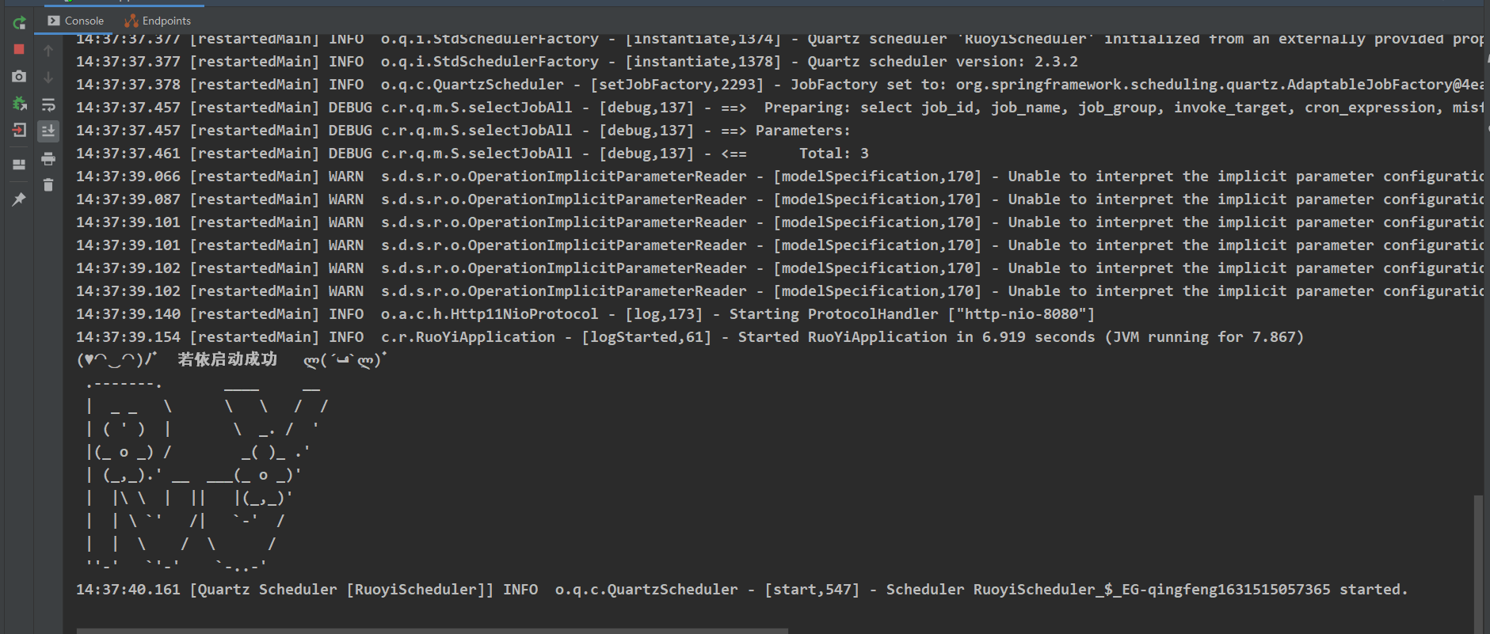The height and width of the screenshot is (634, 1490).
Task: Click the '==> Parameters:' debug log line
Action: point(463,131)
